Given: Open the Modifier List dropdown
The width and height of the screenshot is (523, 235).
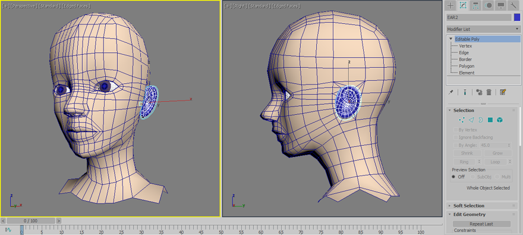Looking at the screenshot, I should tap(483, 29).
